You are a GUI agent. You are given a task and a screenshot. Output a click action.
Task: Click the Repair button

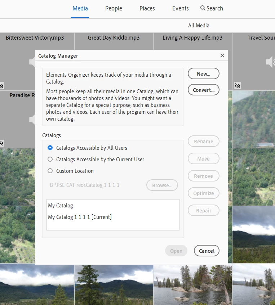(x=204, y=210)
